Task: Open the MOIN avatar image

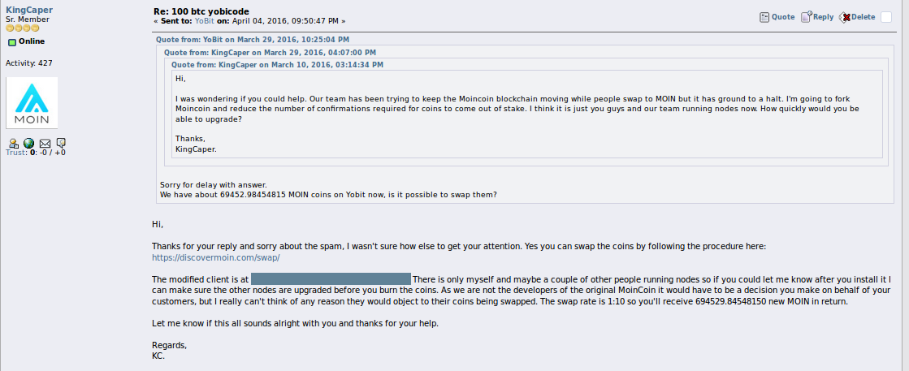Action: 32,102
